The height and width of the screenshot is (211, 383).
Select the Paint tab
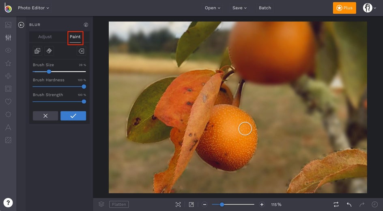tap(75, 37)
